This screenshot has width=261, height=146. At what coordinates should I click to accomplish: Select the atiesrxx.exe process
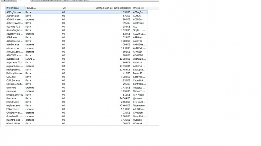click(76, 48)
